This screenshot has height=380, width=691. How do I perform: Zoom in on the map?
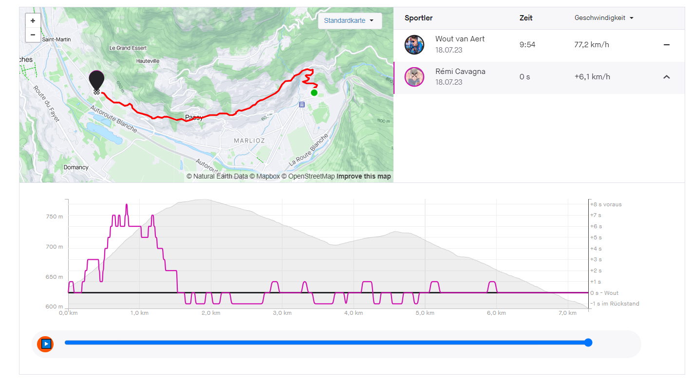coord(33,21)
